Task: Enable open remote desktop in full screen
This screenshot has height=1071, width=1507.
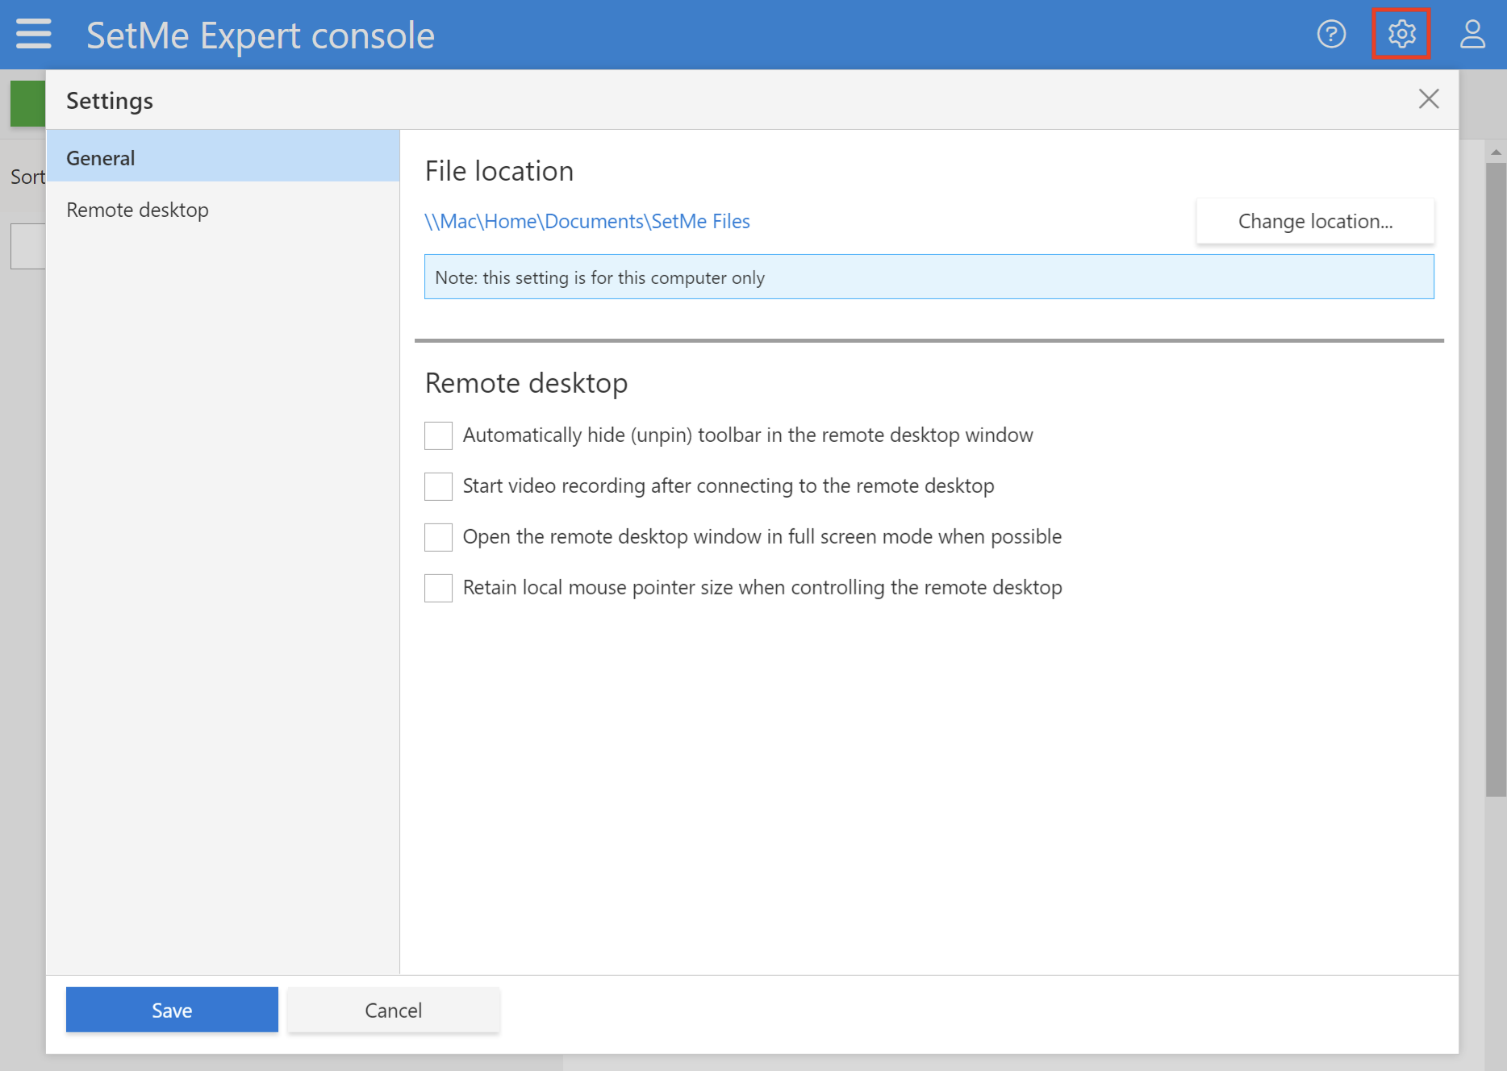Action: coord(437,536)
